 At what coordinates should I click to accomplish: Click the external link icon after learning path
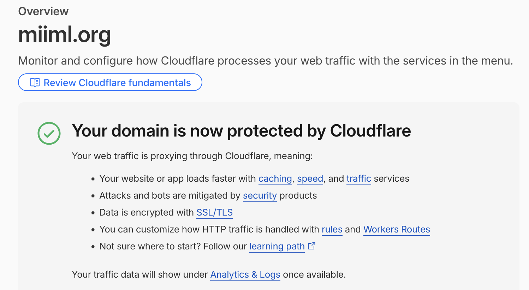311,246
